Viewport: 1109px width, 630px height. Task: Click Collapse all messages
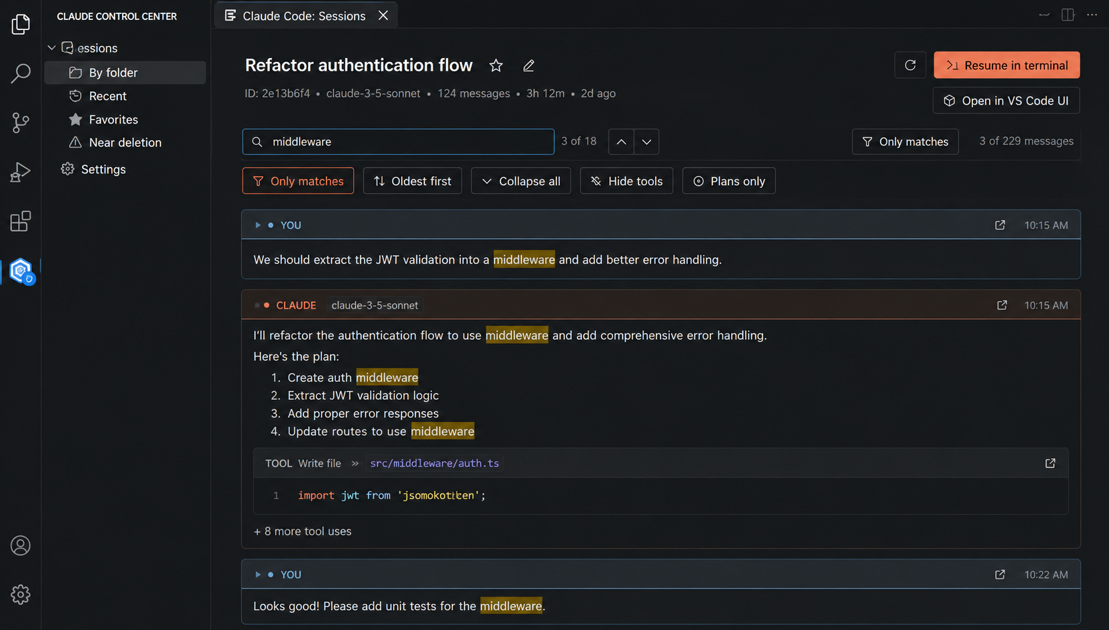(x=521, y=181)
